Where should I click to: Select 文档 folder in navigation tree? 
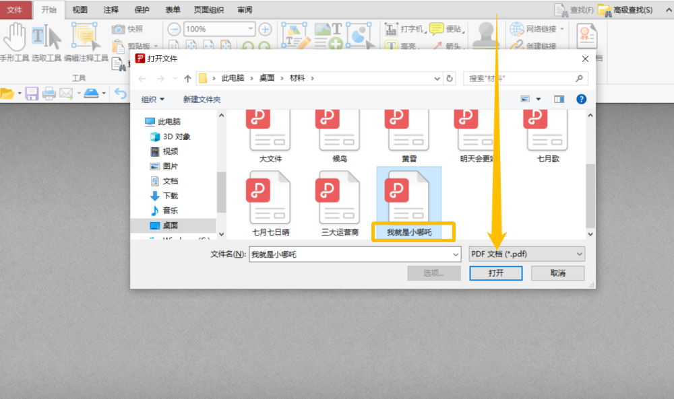pyautogui.click(x=164, y=180)
